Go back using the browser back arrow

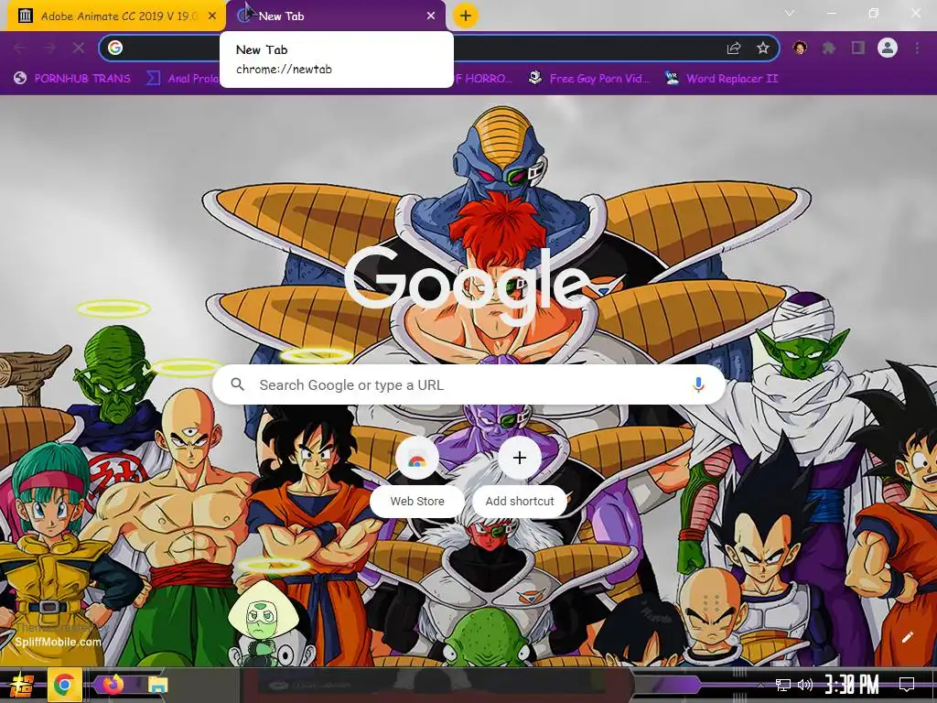pyautogui.click(x=19, y=48)
